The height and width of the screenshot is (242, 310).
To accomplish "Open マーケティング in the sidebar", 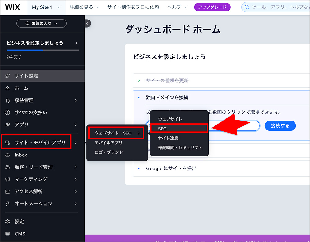I will tap(42, 179).
